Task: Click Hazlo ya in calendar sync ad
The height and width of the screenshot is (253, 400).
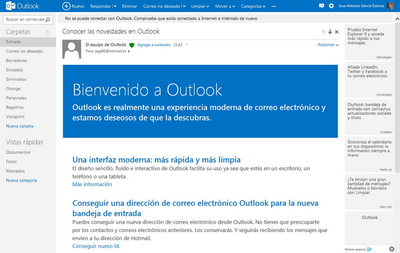Action: (385, 170)
